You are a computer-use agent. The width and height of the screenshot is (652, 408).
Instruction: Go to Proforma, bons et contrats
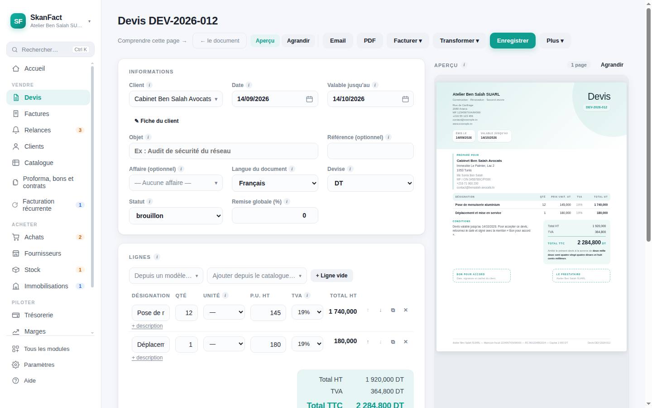click(48, 182)
